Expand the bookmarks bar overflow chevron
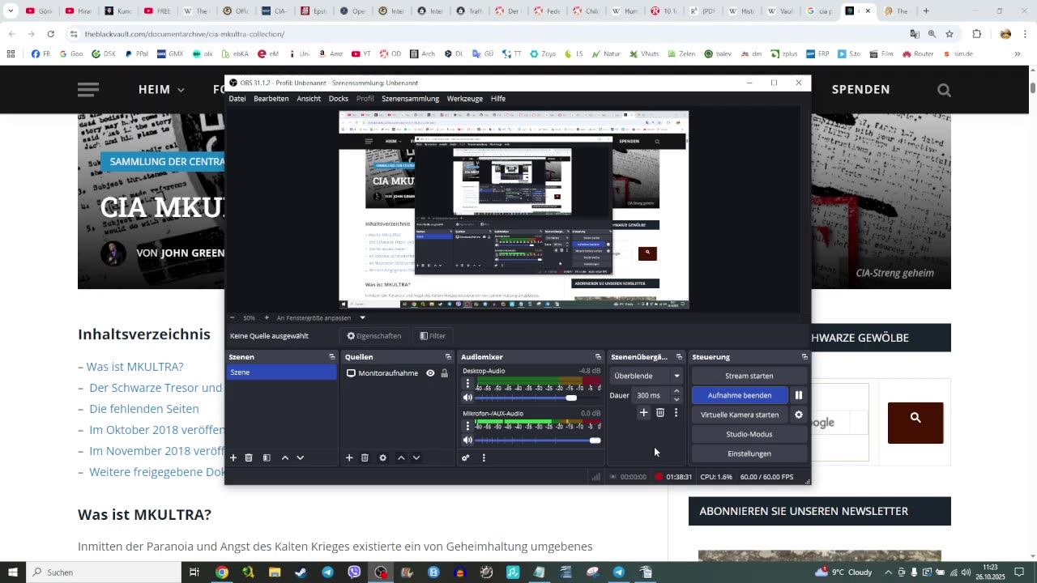Screen dimensions: 1037x583 click(x=1018, y=54)
